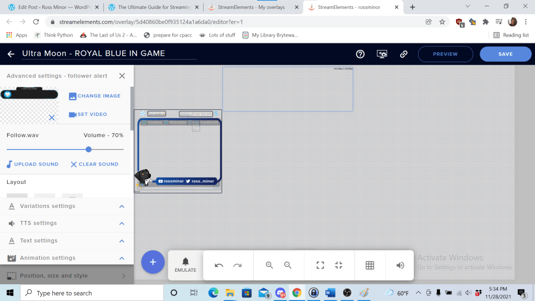The width and height of the screenshot is (535, 301).
Task: Click the add widget plus button
Action: (x=153, y=262)
